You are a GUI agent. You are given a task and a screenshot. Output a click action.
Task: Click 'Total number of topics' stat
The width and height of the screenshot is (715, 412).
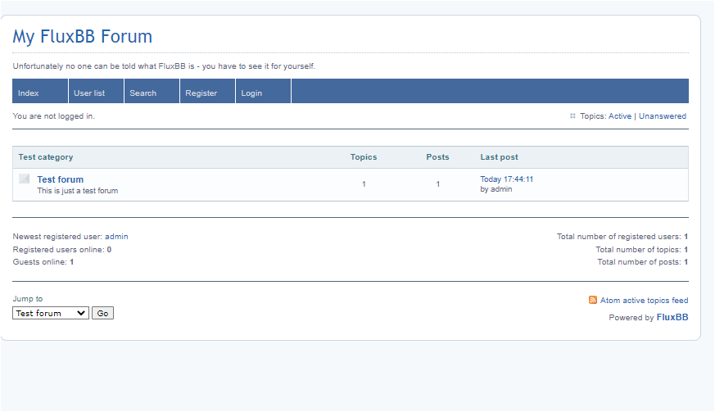pos(641,250)
